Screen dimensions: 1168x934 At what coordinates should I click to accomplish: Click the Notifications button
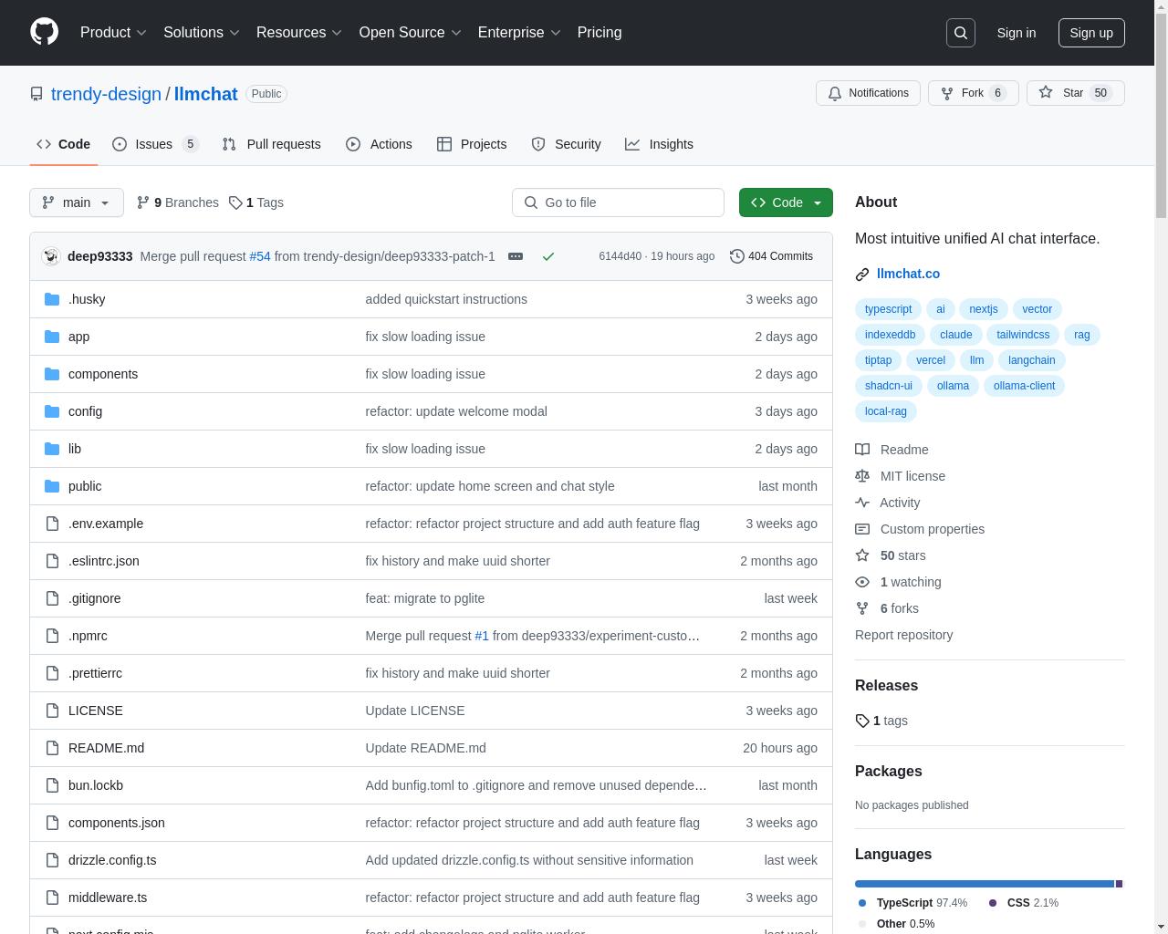(868, 93)
